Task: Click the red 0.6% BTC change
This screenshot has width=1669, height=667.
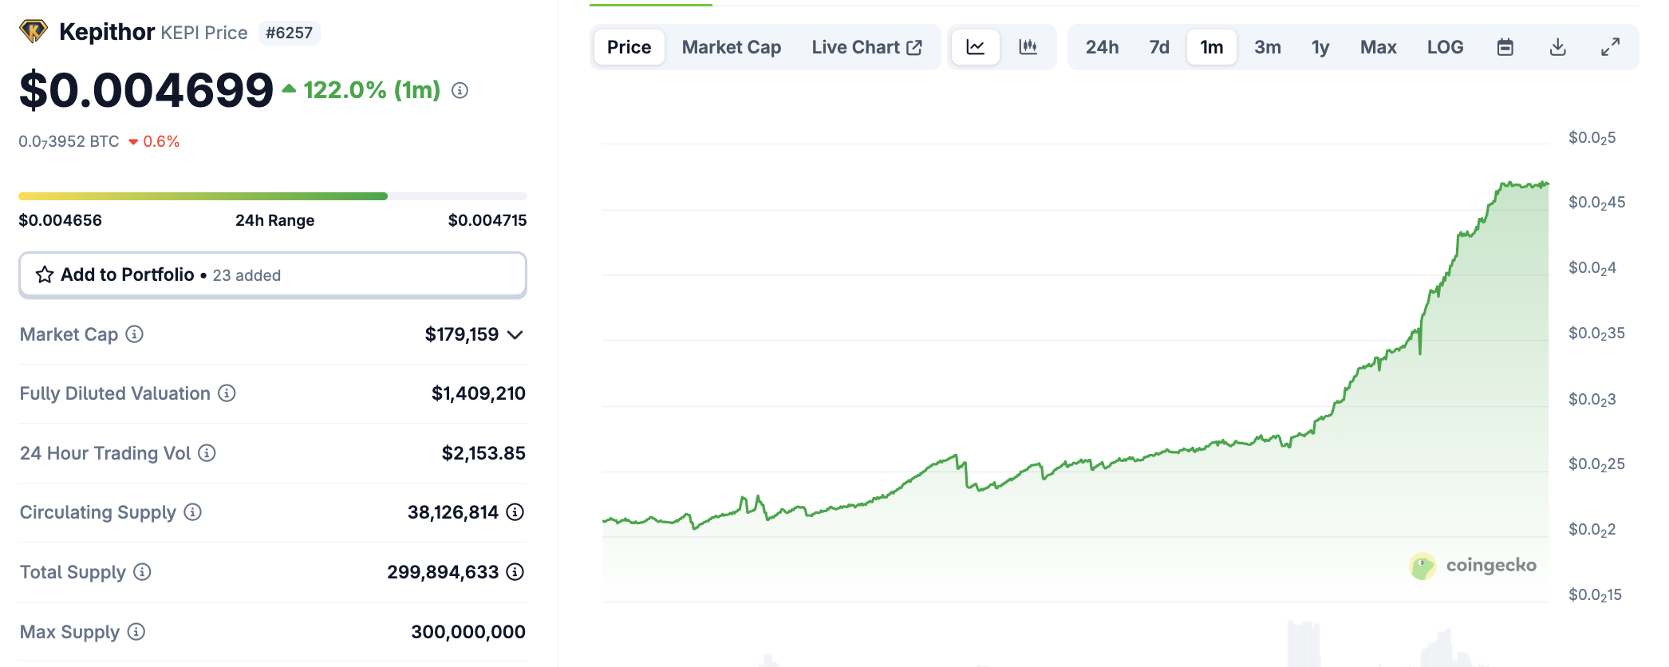Action: (x=155, y=141)
